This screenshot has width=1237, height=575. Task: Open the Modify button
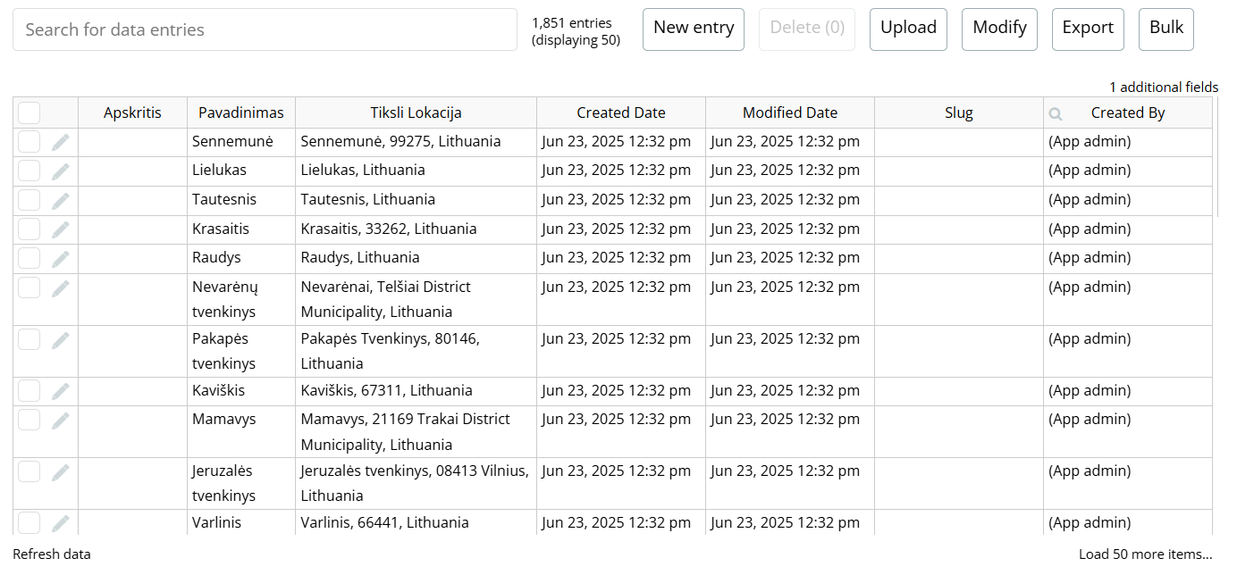[999, 29]
